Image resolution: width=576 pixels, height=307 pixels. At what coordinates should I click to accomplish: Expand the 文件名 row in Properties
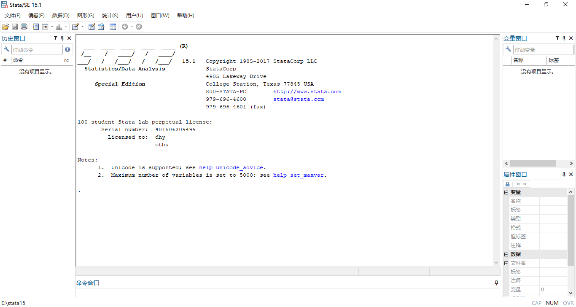pyautogui.click(x=506, y=263)
